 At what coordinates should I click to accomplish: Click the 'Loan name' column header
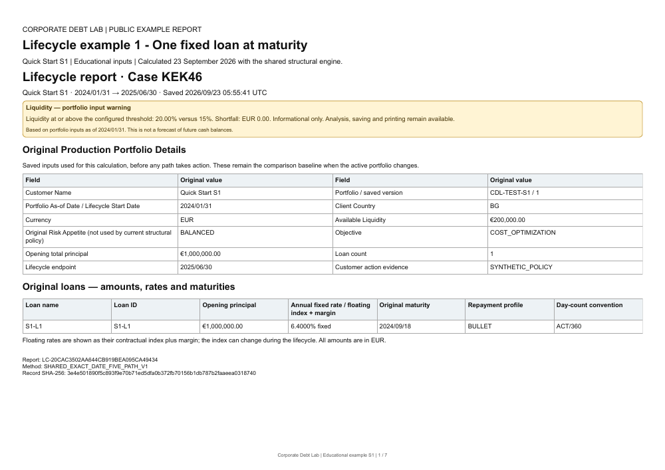(67, 309)
